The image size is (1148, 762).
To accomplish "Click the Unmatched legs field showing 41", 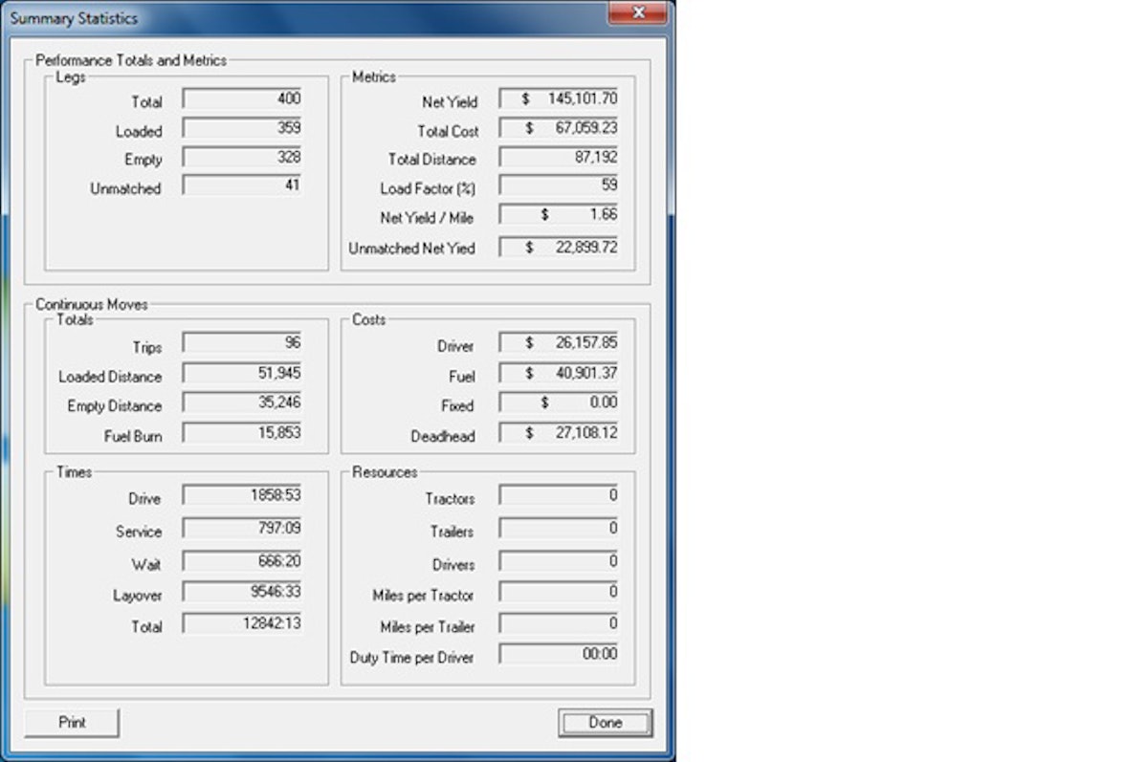I will (x=240, y=187).
